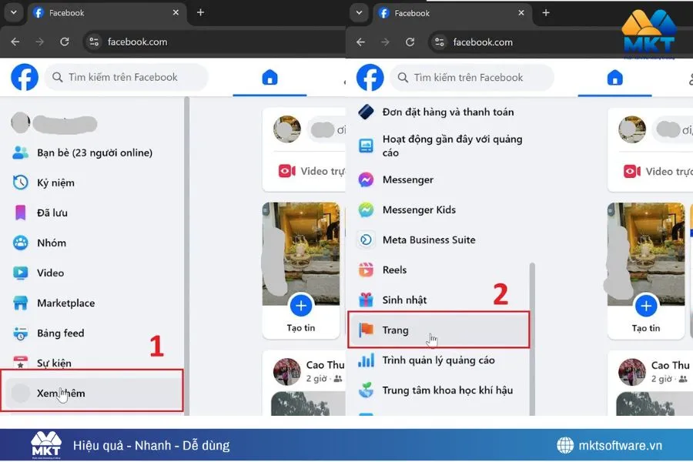The image size is (693, 462).
Task: Click the Facebook logo
Action: point(24,77)
